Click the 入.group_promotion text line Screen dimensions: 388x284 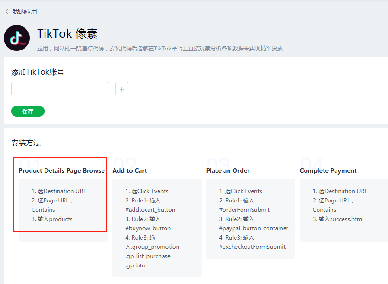pyautogui.click(x=152, y=247)
